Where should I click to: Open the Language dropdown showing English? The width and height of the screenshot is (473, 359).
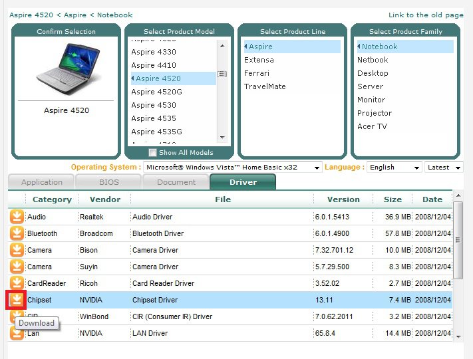394,168
